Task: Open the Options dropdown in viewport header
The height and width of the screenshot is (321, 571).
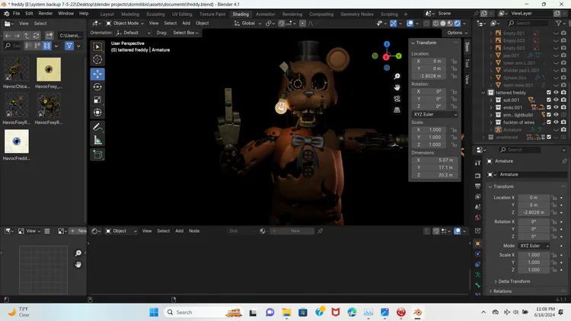Action: tap(457, 33)
